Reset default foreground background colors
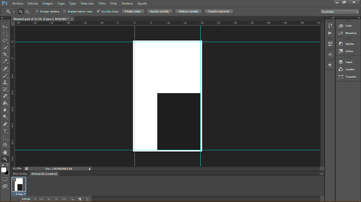This screenshot has width=361, height=202. pos(2,165)
